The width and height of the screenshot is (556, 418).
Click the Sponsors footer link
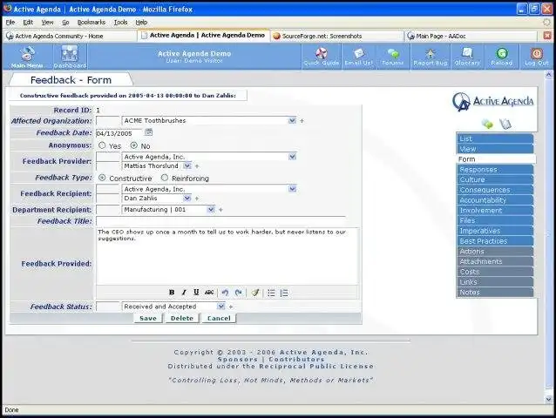coord(238,359)
